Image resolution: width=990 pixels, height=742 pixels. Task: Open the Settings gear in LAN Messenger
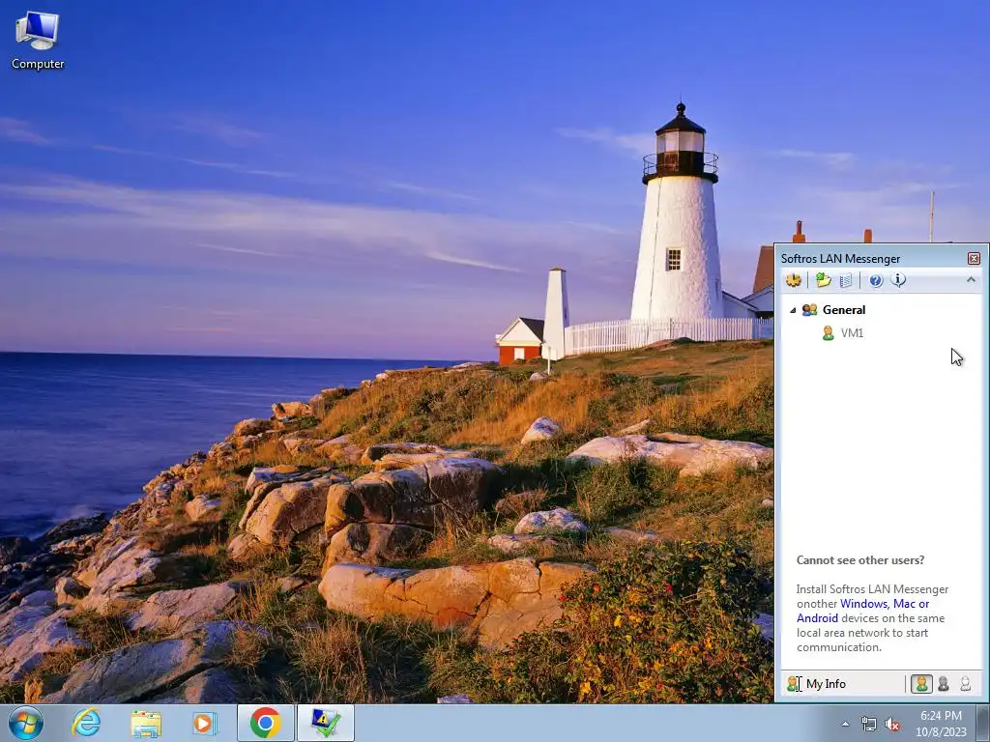click(x=793, y=280)
